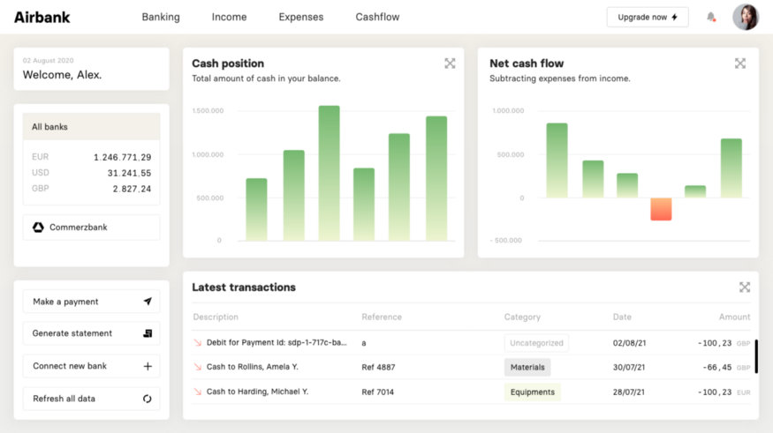This screenshot has width=773, height=433.
Task: Click the Upgrade now button
Action: (648, 18)
